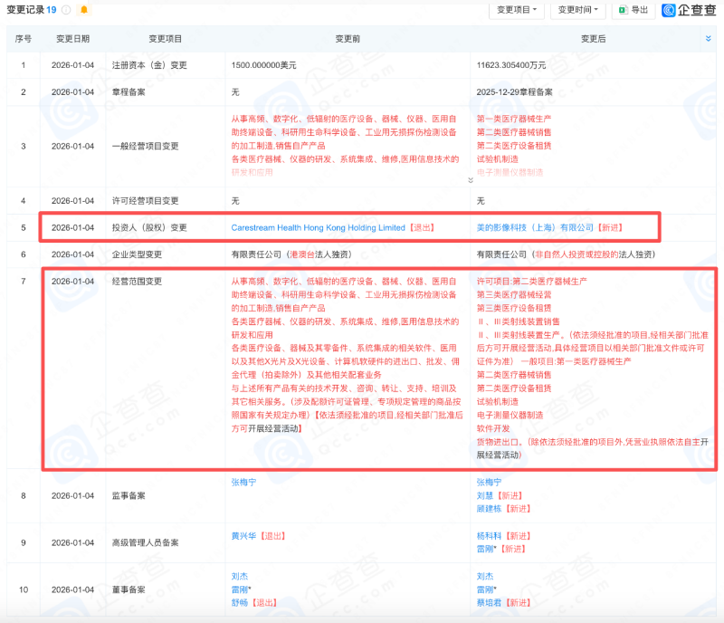Click 张梅宁 in the 变更前 column
Screen dimensions: 724x623
point(246,483)
